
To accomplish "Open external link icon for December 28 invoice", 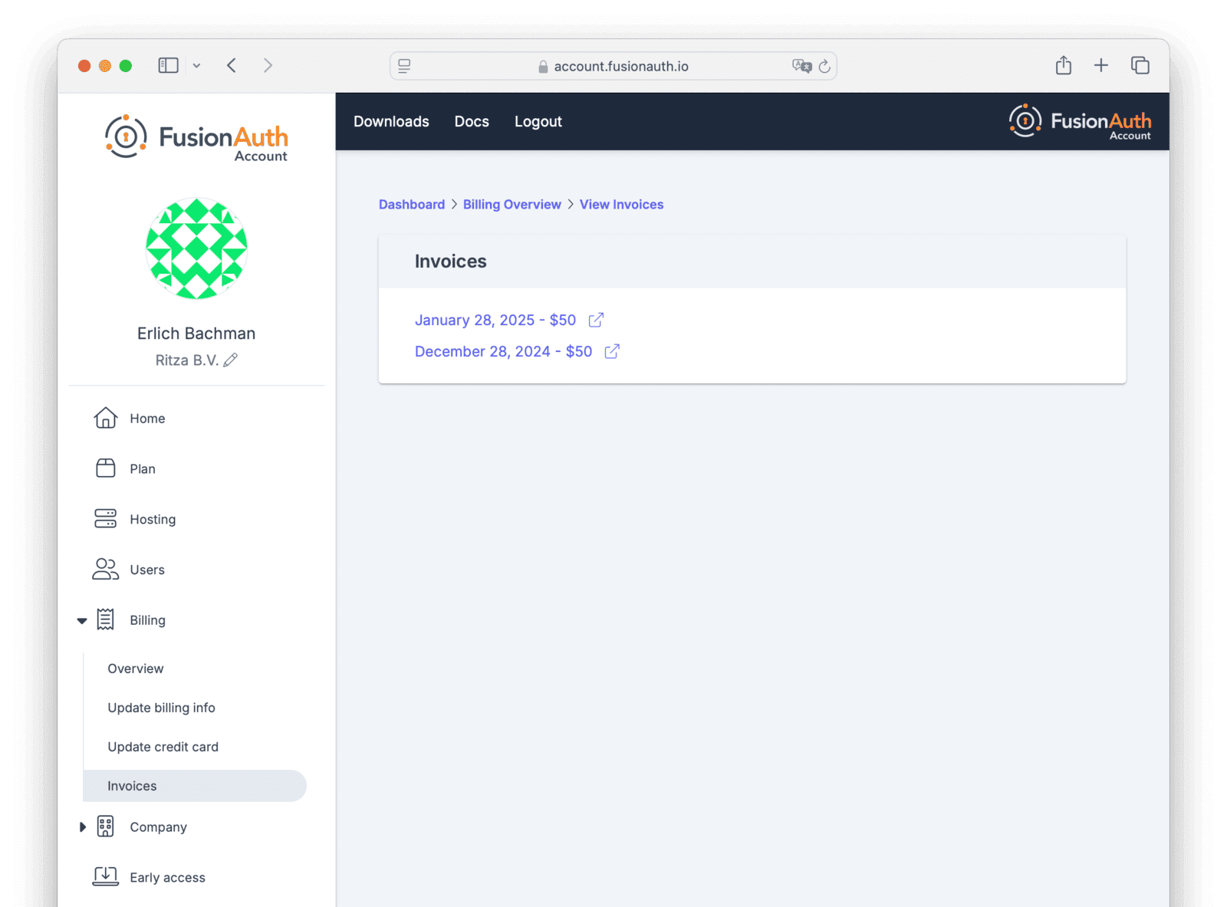I will 612,351.
